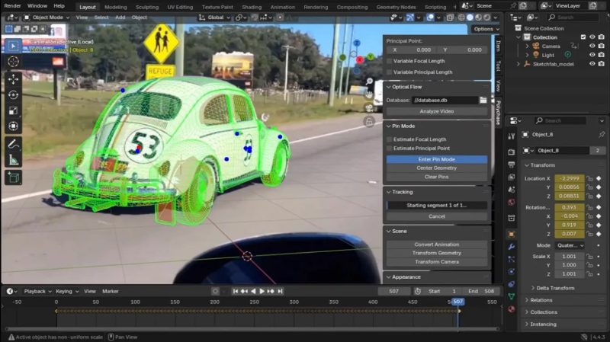Click the Location X value field

click(571, 178)
